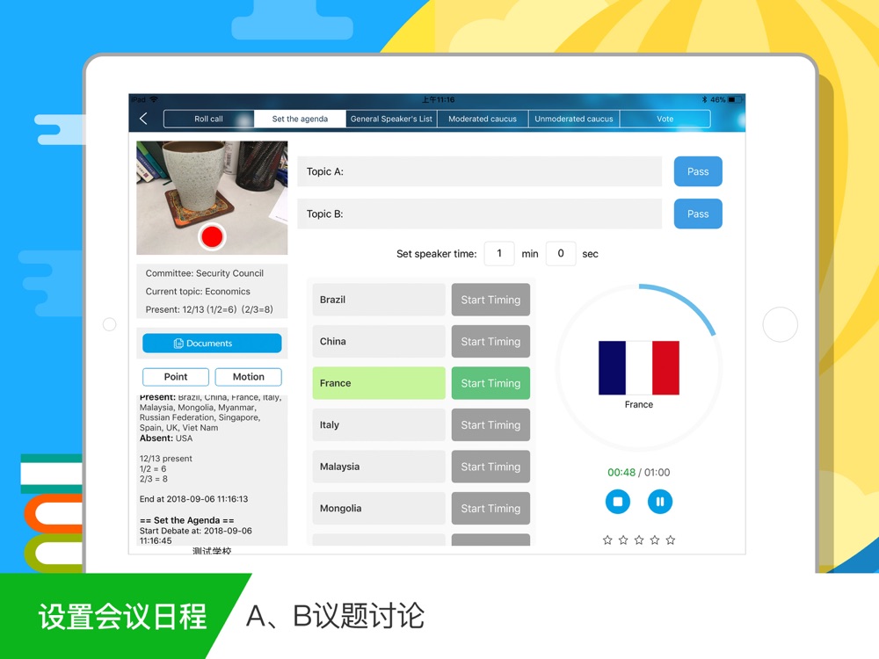Open the General Speaker's List tab
This screenshot has height=659, width=879.
(391, 119)
